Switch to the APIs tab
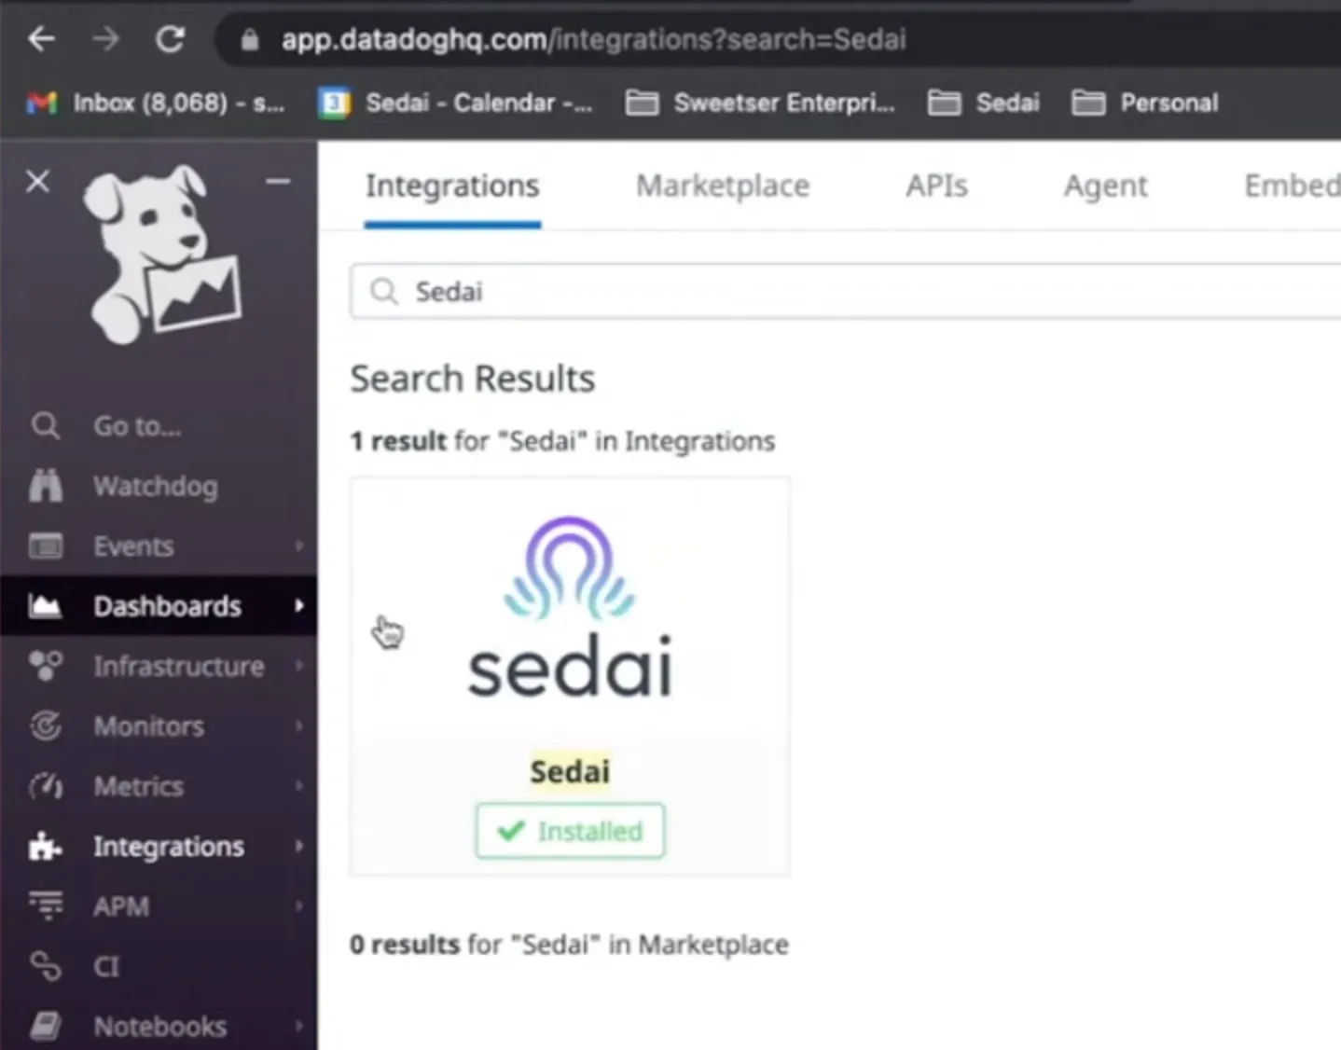 (x=936, y=186)
